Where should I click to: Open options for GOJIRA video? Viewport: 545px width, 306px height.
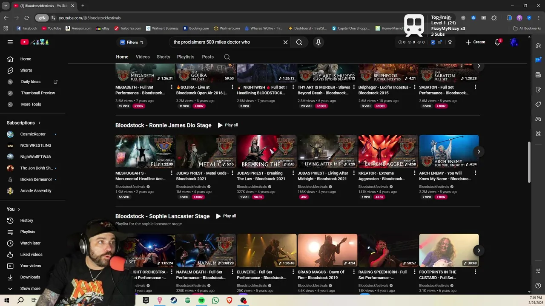click(x=232, y=87)
